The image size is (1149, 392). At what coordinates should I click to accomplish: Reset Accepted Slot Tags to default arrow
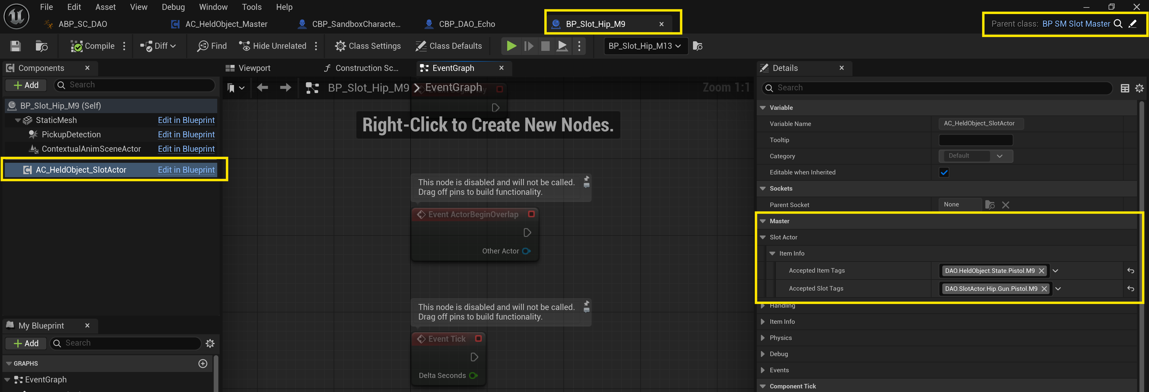1130,288
